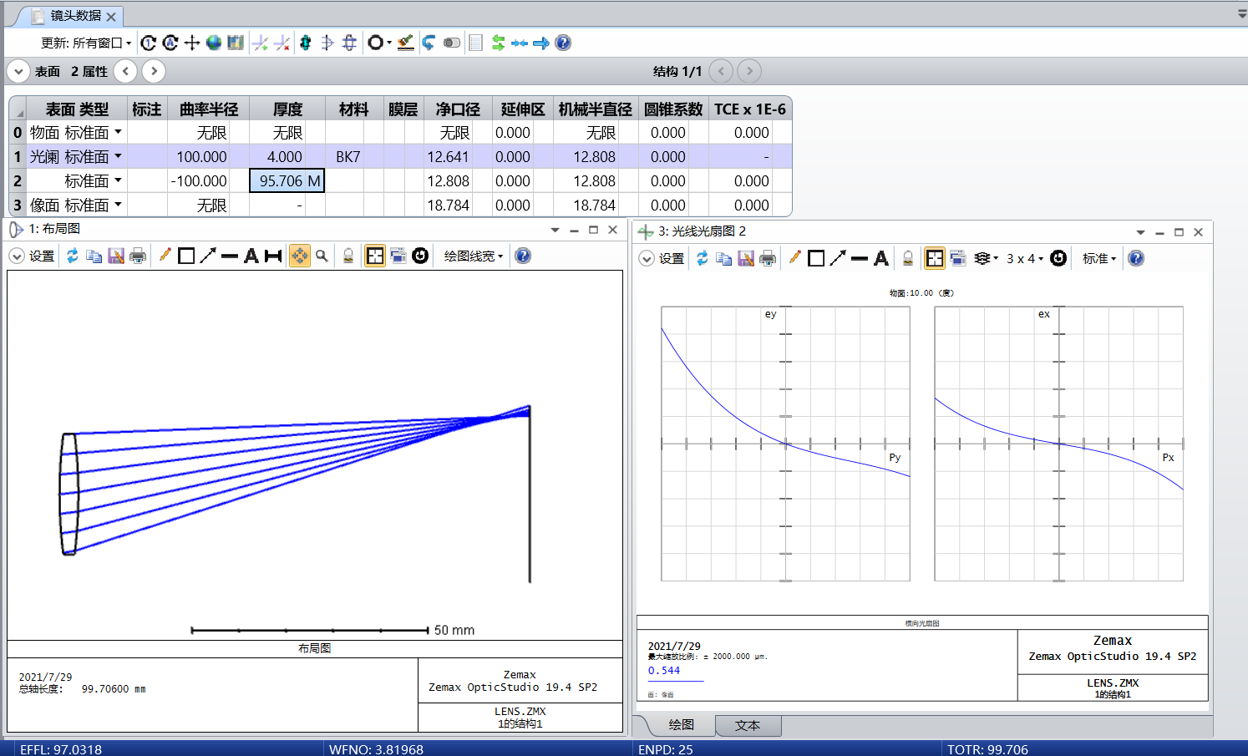This screenshot has height=756, width=1248.
Task: Toggle the fit-frame icon in ray fan window
Action: pyautogui.click(x=935, y=258)
